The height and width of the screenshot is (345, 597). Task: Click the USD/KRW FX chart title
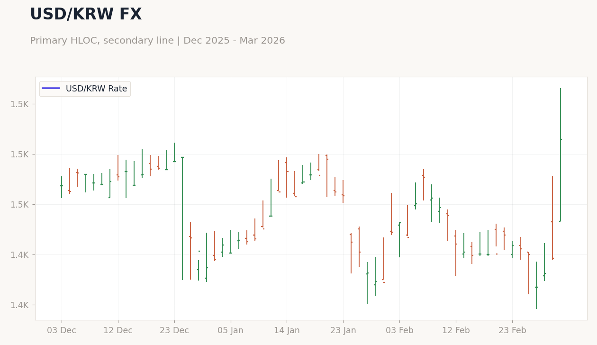click(x=86, y=15)
